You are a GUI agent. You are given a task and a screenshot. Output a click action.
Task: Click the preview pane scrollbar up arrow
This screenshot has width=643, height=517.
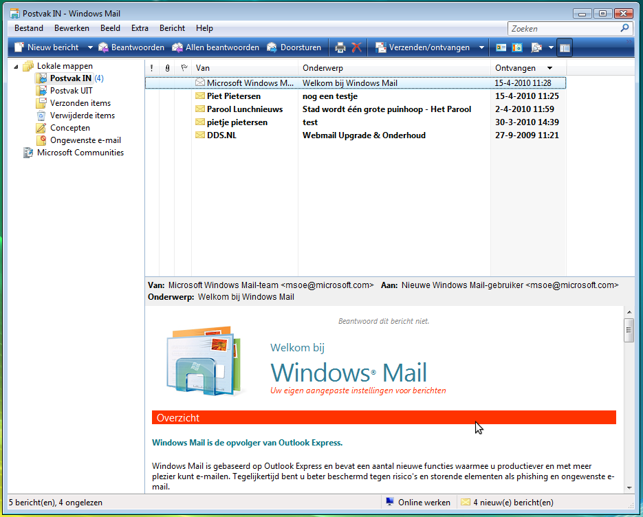[629, 312]
